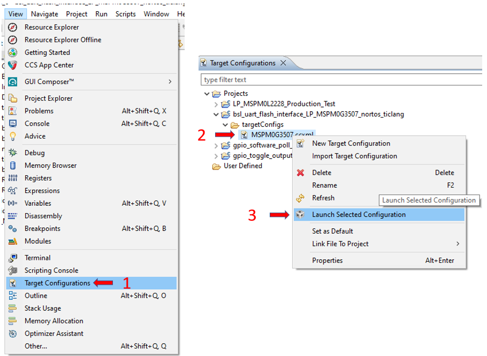The height and width of the screenshot is (356, 487).
Task: Expand the LP_MSPM0L2228_Production_Test project
Action: [216, 104]
